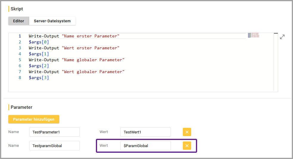Delete the TestparamGlobal parameter row
This screenshot has width=293, height=159.
(187, 146)
